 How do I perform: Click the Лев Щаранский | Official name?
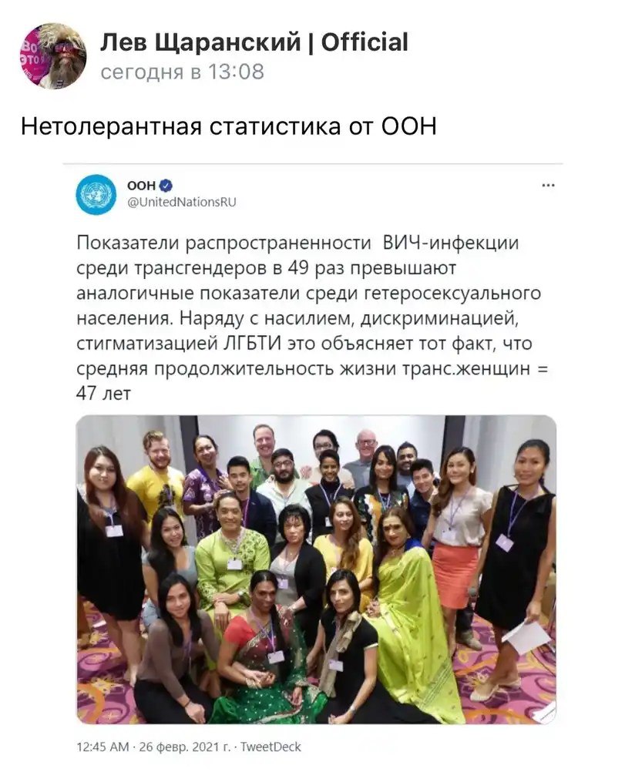click(x=254, y=42)
